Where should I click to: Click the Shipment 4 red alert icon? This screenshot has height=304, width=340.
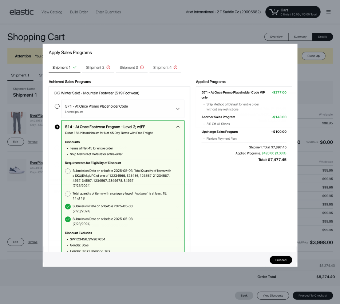[175, 67]
